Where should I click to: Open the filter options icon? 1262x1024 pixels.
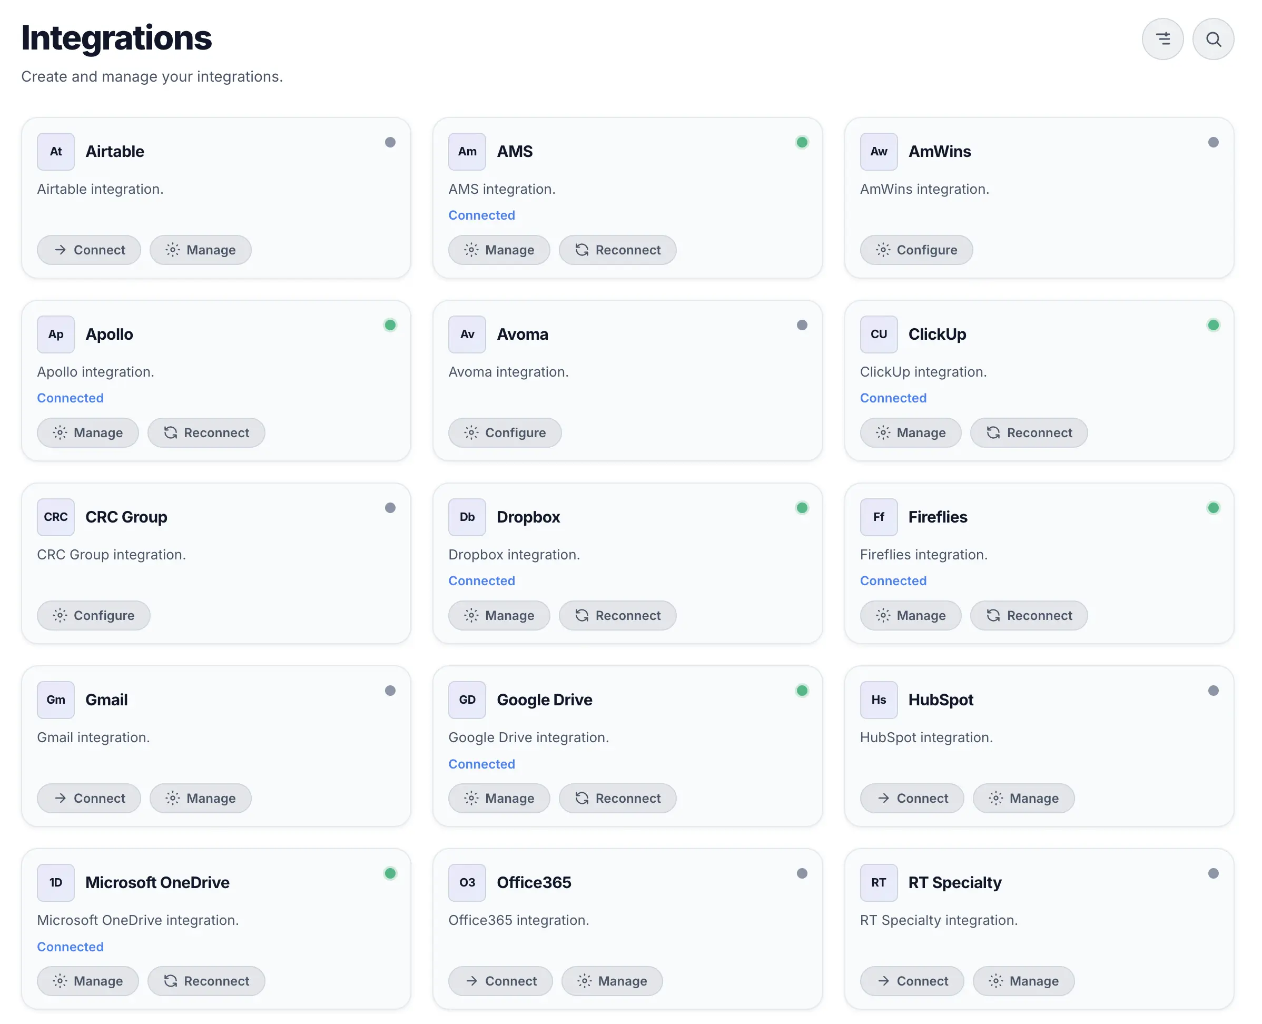(x=1162, y=38)
